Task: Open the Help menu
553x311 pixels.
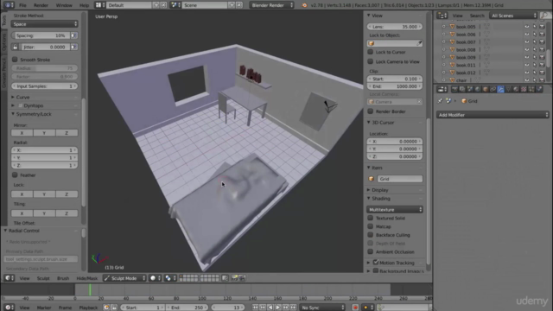Action: point(84,5)
